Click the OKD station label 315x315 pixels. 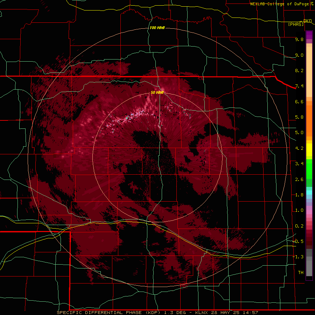pyautogui.click(x=308, y=21)
